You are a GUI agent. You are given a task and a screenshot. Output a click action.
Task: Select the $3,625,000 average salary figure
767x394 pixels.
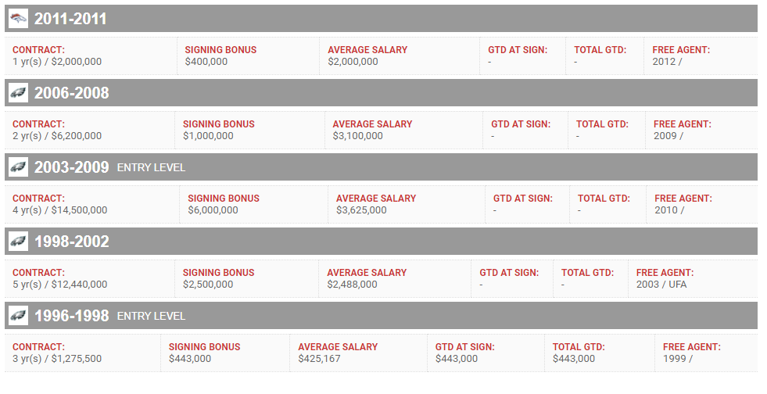coord(361,210)
